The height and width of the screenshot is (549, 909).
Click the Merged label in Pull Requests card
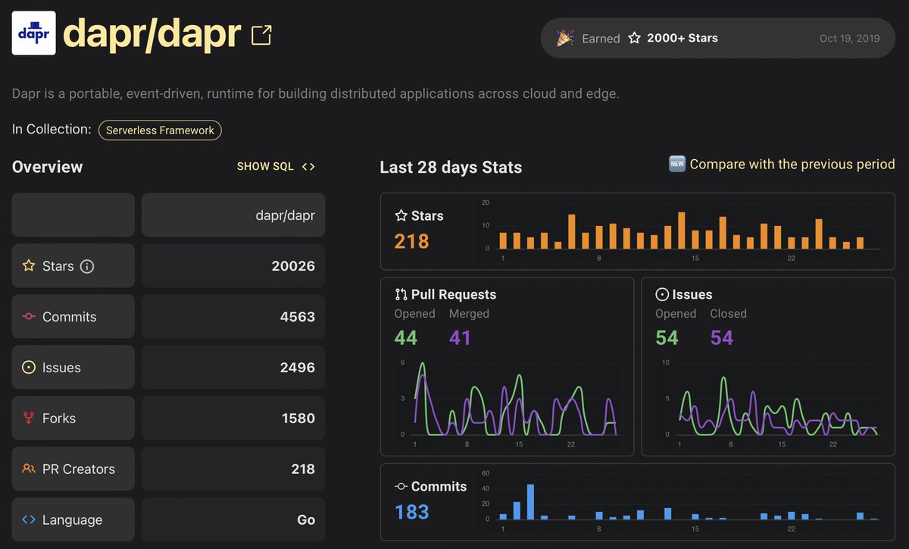pos(469,313)
